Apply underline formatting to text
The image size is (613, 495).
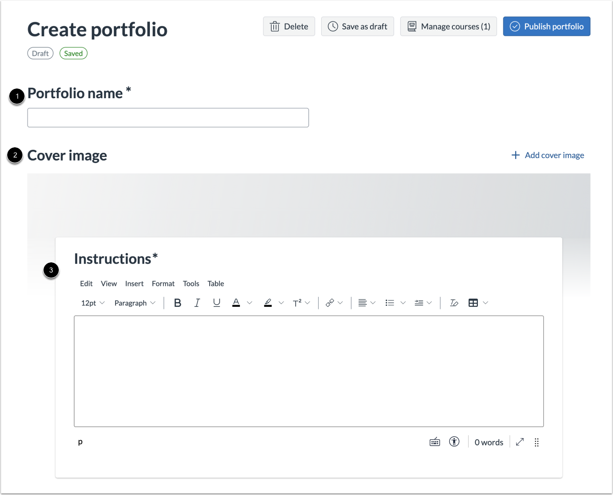click(x=216, y=303)
